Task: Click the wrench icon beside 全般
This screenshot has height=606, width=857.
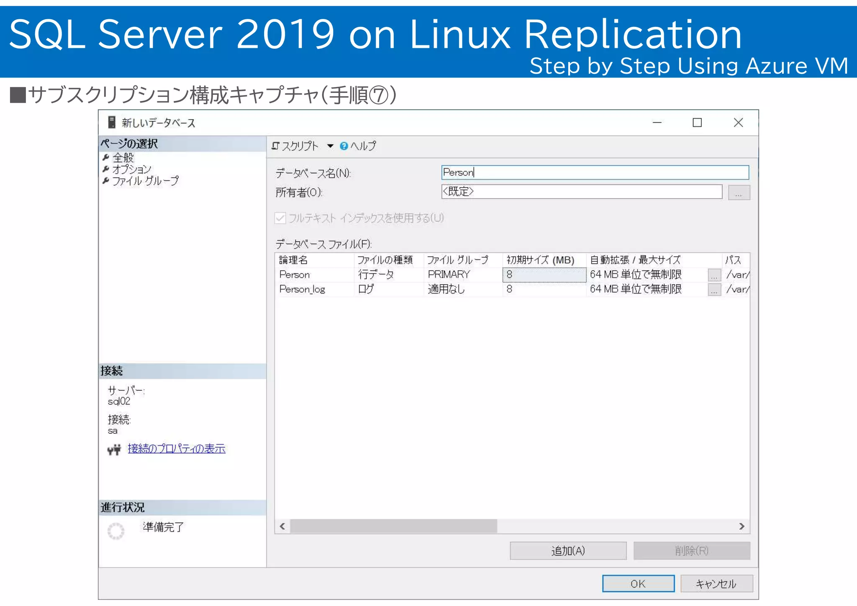Action: pyautogui.click(x=106, y=158)
